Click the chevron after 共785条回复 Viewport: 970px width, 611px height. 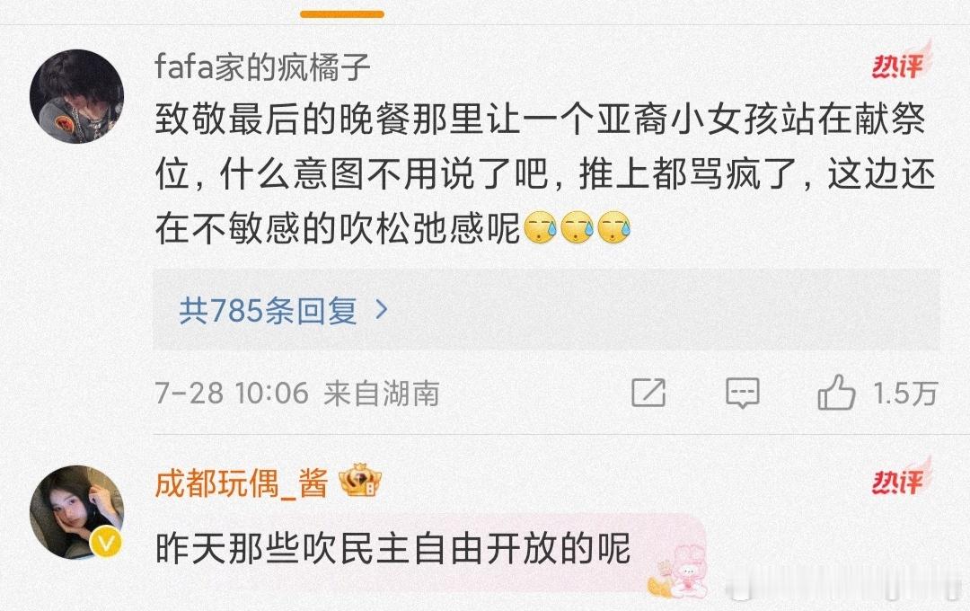coord(381,309)
